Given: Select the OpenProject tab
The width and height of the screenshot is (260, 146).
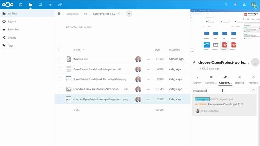Looking at the screenshot, I should pos(225,80).
